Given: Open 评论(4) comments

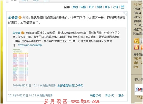Looking at the screenshot, I should point(110,96).
